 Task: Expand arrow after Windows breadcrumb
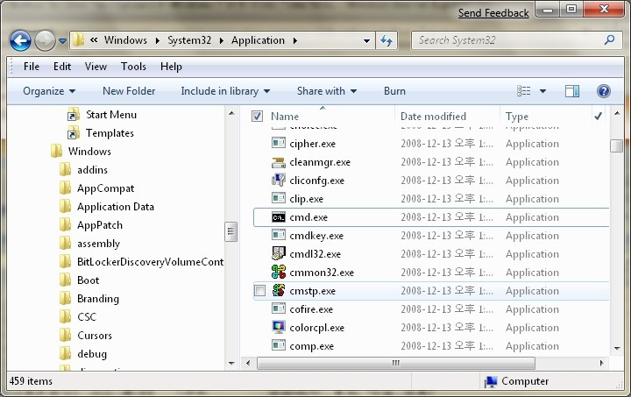coord(158,40)
